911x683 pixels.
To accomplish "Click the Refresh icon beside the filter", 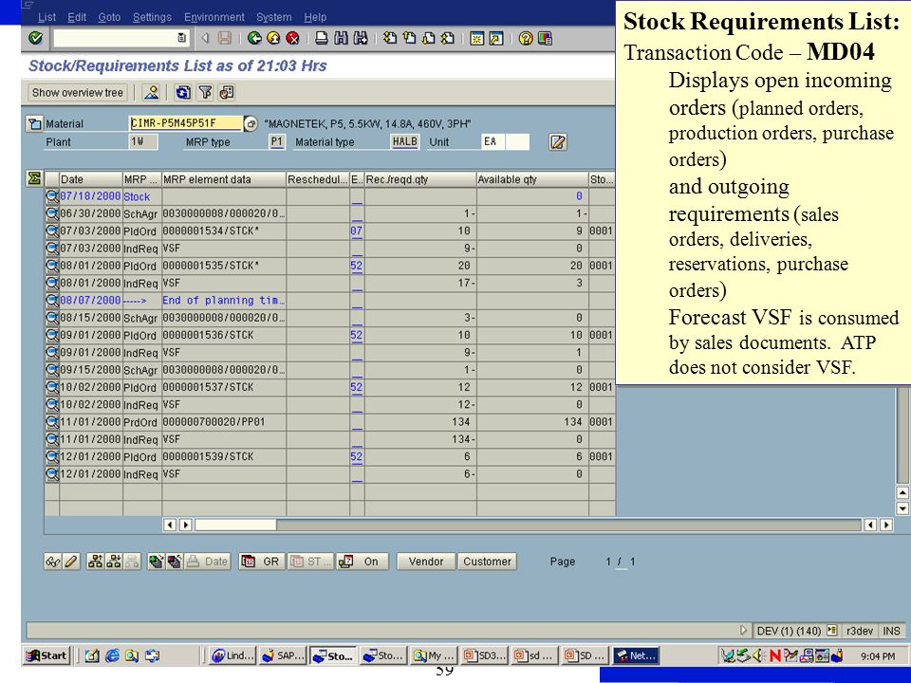I will [x=183, y=92].
